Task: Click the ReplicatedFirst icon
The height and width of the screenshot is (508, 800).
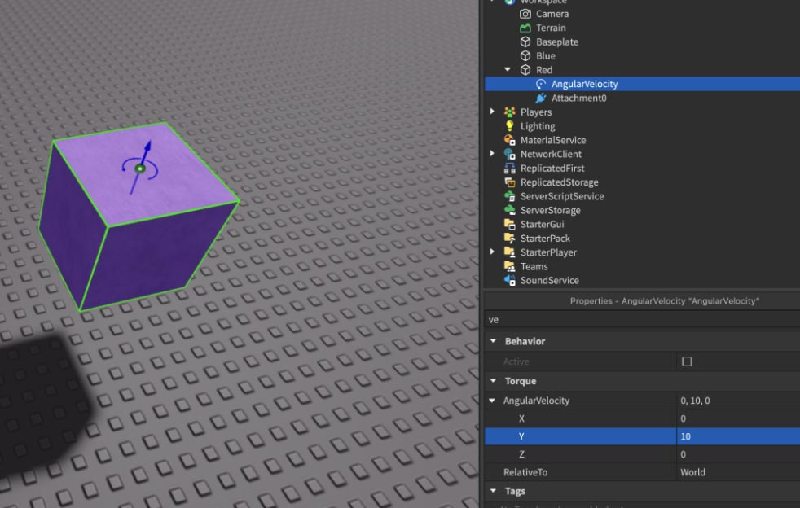Action: point(510,168)
